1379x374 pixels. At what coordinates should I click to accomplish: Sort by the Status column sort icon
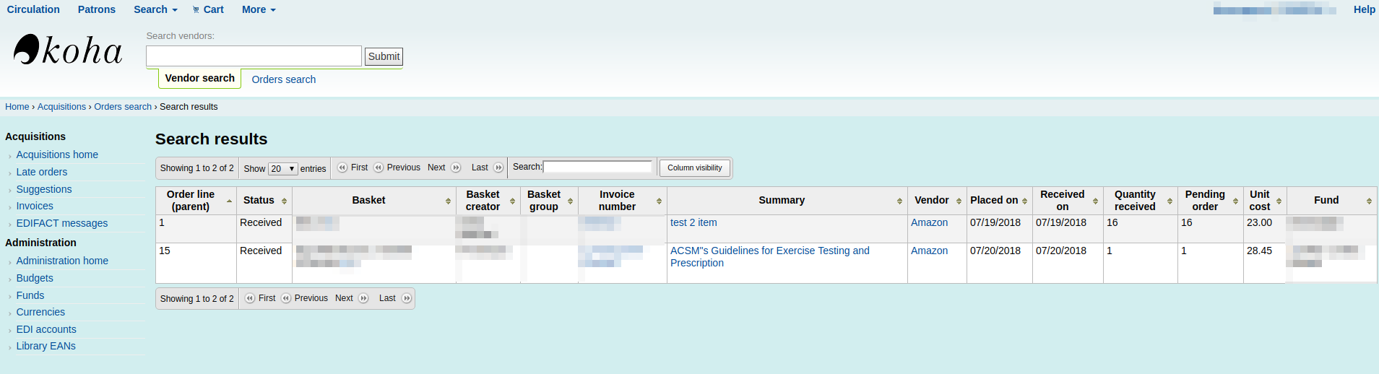[x=284, y=201]
